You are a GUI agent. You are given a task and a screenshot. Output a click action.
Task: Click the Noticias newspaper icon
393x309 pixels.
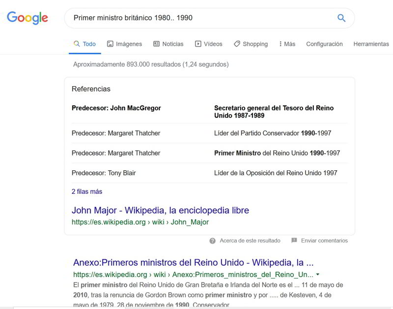(156, 44)
